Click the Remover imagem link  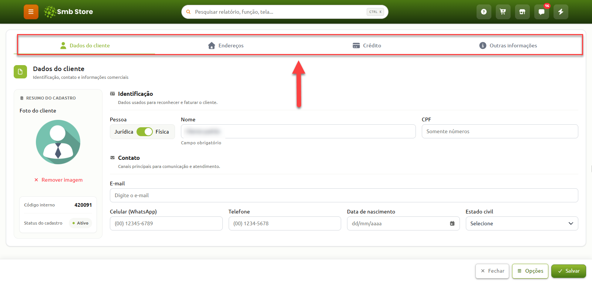pos(58,180)
